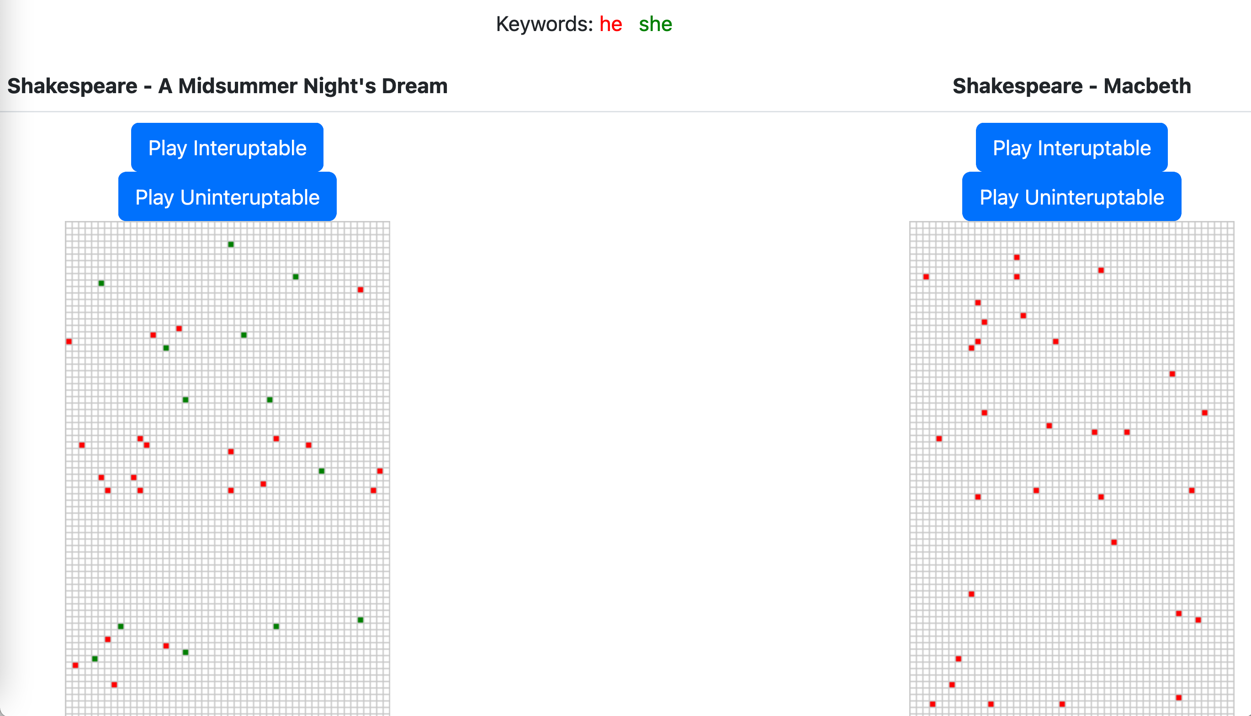Click Play Uninteruptable under Macbeth
The height and width of the screenshot is (716, 1251).
click(1072, 197)
